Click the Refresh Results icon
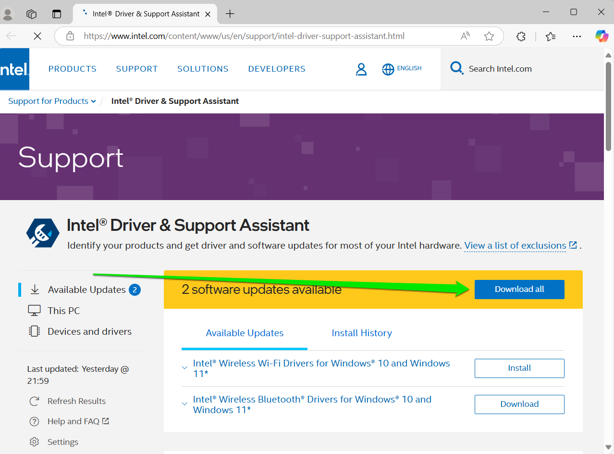This screenshot has height=454, width=614. tap(34, 401)
